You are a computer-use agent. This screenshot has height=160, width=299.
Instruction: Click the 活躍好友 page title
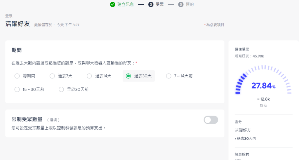click(x=18, y=24)
